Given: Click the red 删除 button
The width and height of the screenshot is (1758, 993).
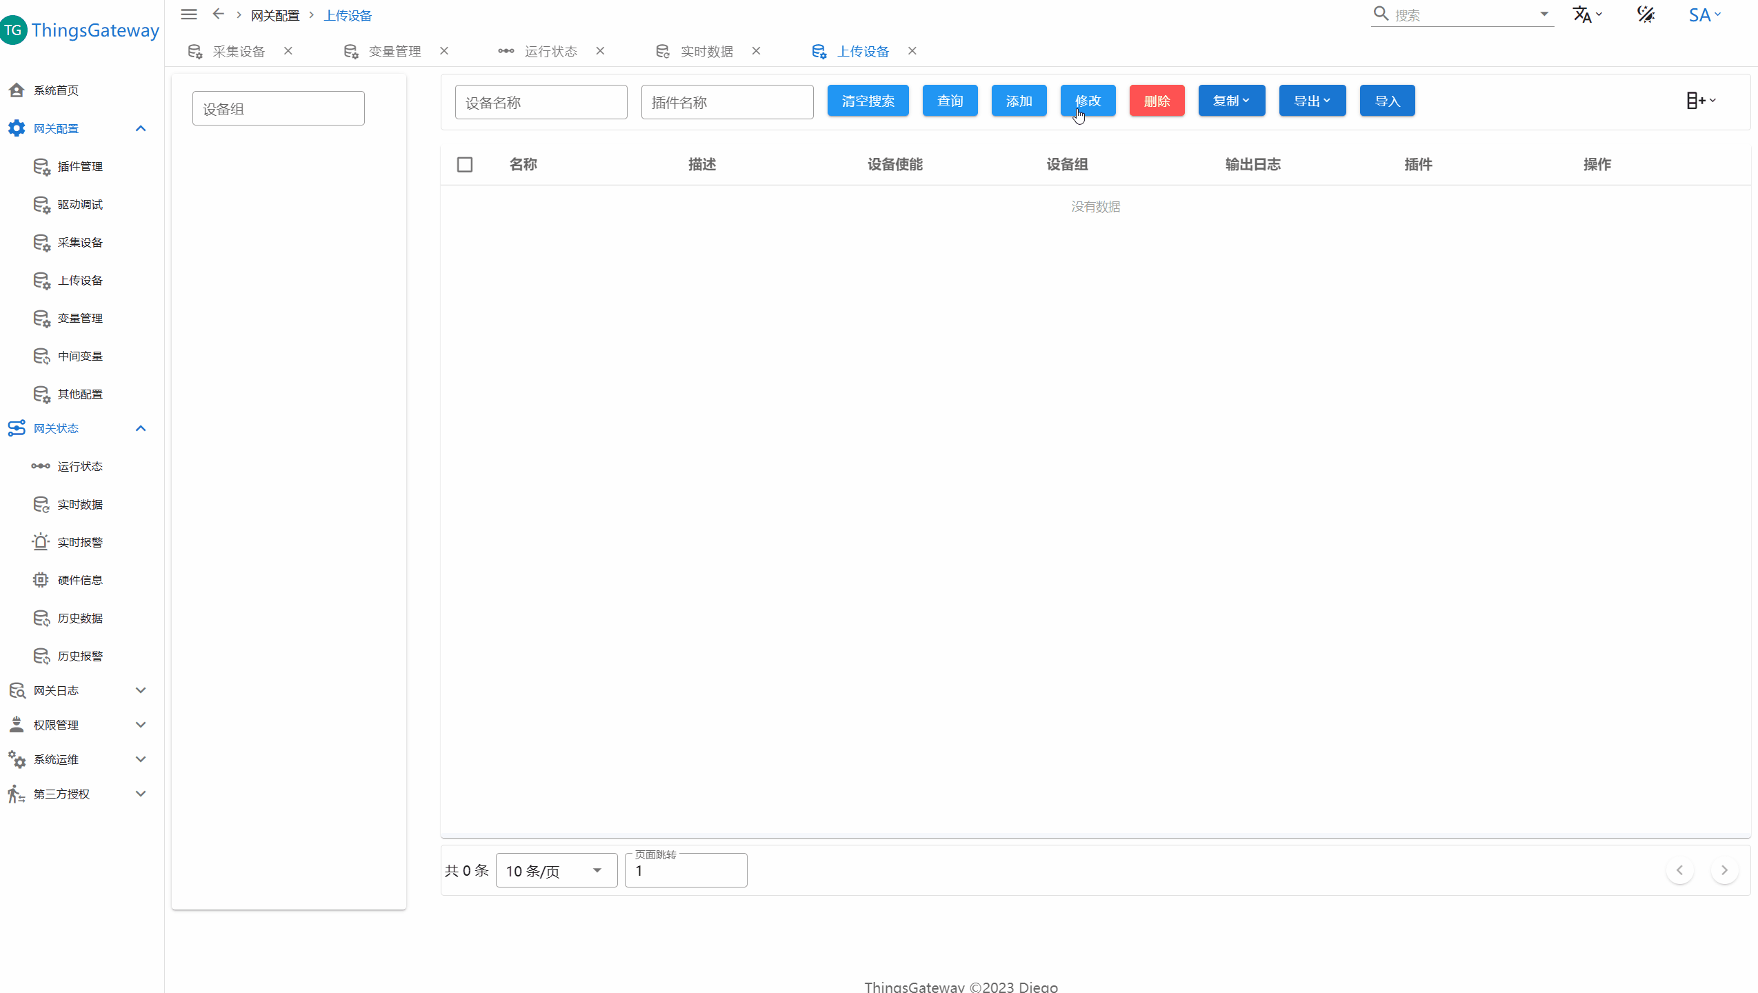Looking at the screenshot, I should click(1157, 101).
